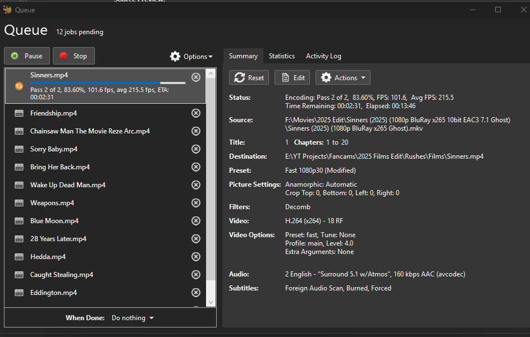Click the film icon beside Hedda.mp4
Image resolution: width=530 pixels, height=337 pixels.
click(x=19, y=257)
